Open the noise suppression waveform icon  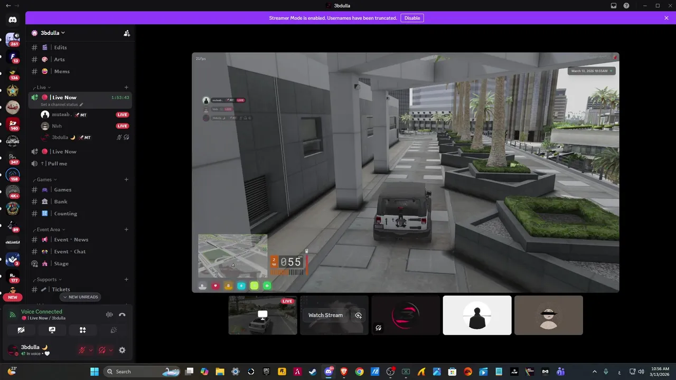[x=109, y=315]
